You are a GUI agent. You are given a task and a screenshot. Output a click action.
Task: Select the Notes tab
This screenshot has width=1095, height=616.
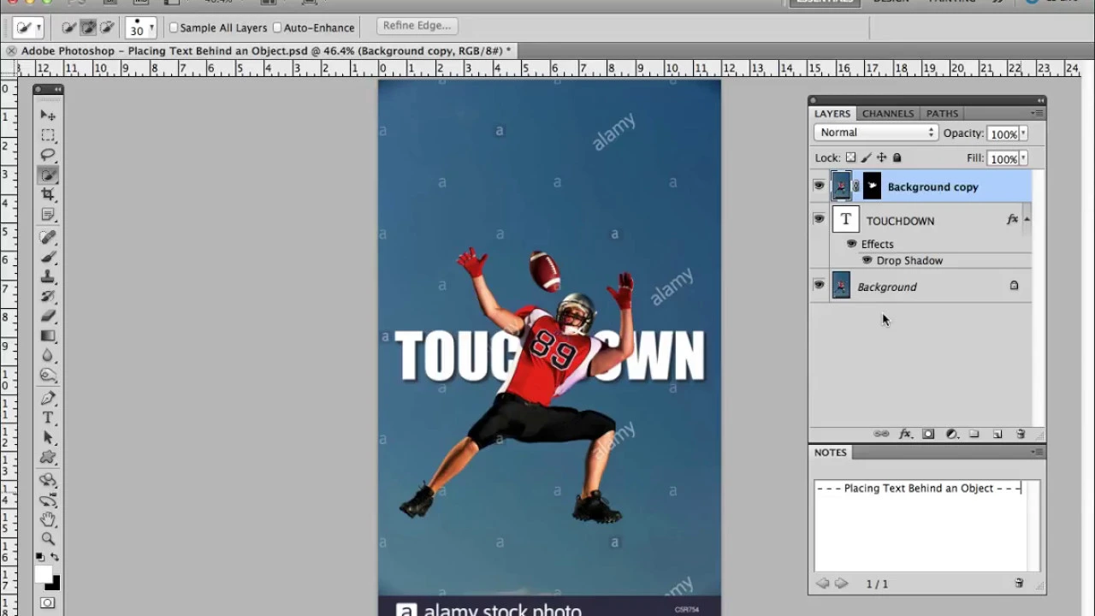(830, 452)
